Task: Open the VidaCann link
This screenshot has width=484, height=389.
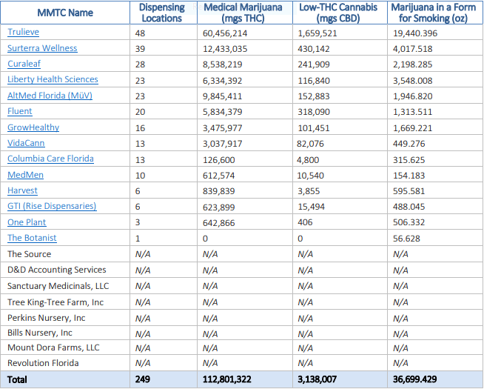Action: (x=26, y=143)
